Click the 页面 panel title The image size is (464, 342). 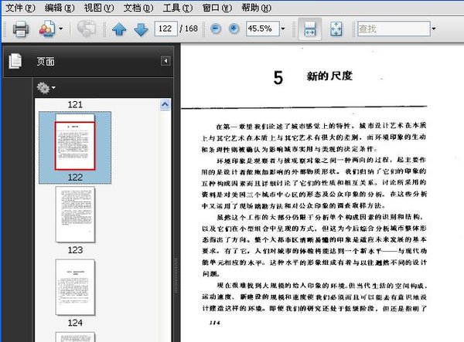click(x=46, y=62)
